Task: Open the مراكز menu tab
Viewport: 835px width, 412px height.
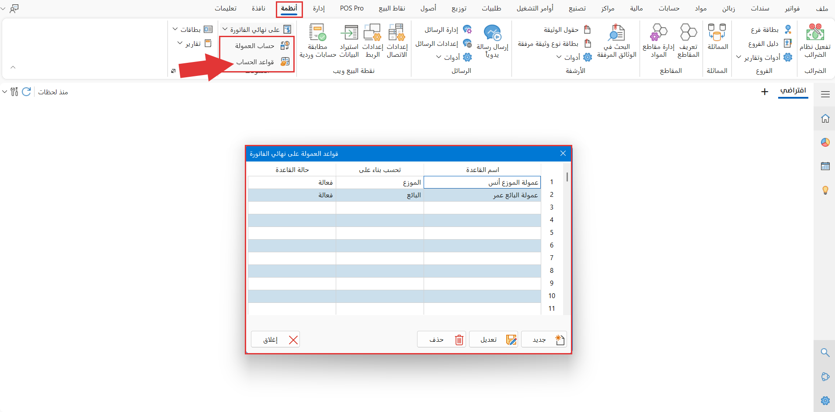Action: pos(608,8)
